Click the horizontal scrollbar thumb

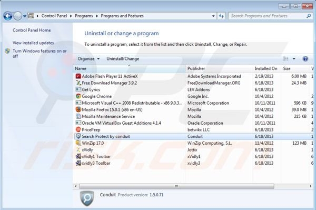pyautogui.click(x=176, y=186)
